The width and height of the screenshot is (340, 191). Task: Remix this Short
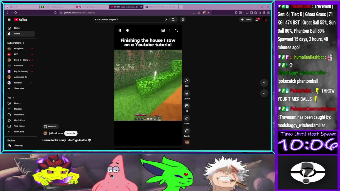click(187, 131)
